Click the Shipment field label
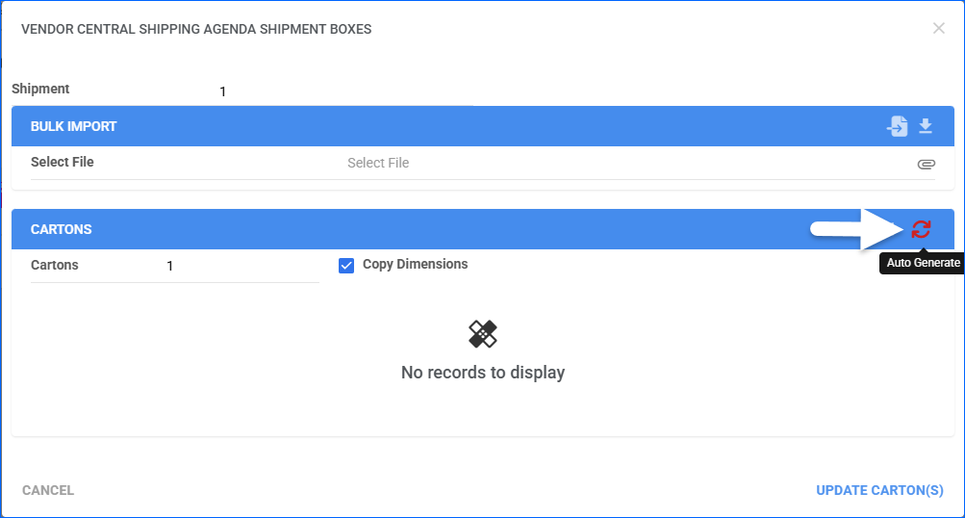Viewport: 965px width, 518px height. 40,89
